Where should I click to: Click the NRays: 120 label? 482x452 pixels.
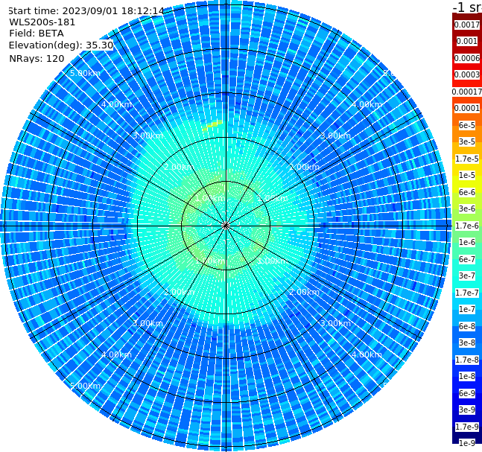(x=37, y=58)
